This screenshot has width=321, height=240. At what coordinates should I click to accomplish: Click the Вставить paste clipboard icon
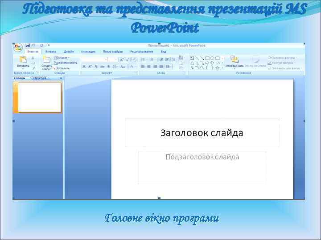tap(23, 60)
